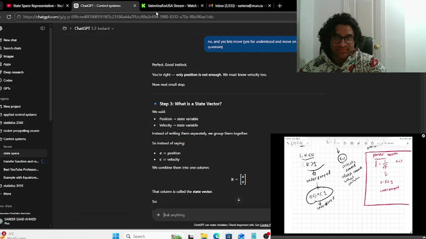Open Task View from the taskbar
The image size is (426, 239).
pyautogui.click(x=191, y=236)
